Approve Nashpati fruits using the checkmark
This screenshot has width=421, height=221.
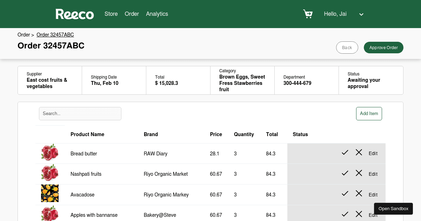point(345,173)
